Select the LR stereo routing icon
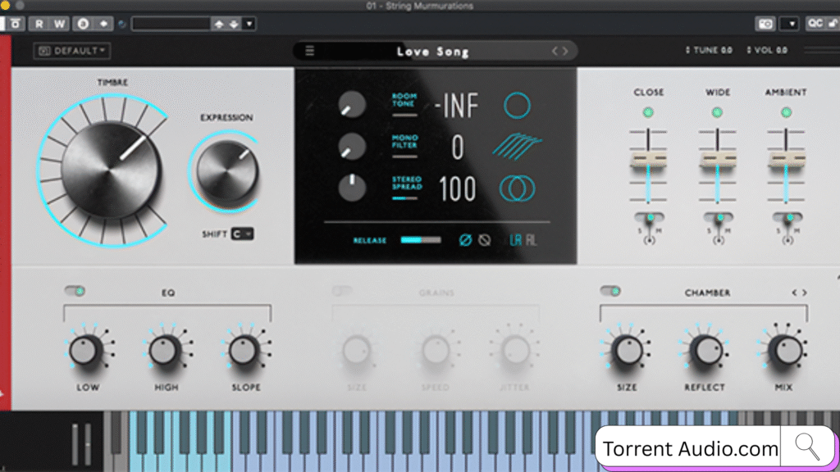The height and width of the screenshot is (472, 840). [x=515, y=240]
